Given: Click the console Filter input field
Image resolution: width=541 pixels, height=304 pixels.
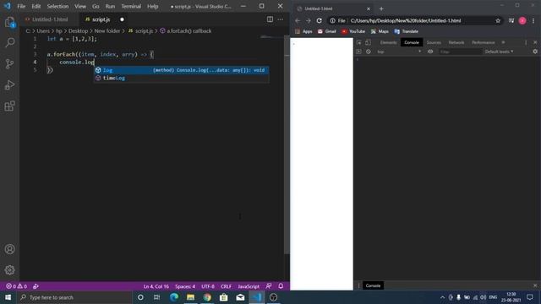Looking at the screenshot, I should click(x=460, y=52).
